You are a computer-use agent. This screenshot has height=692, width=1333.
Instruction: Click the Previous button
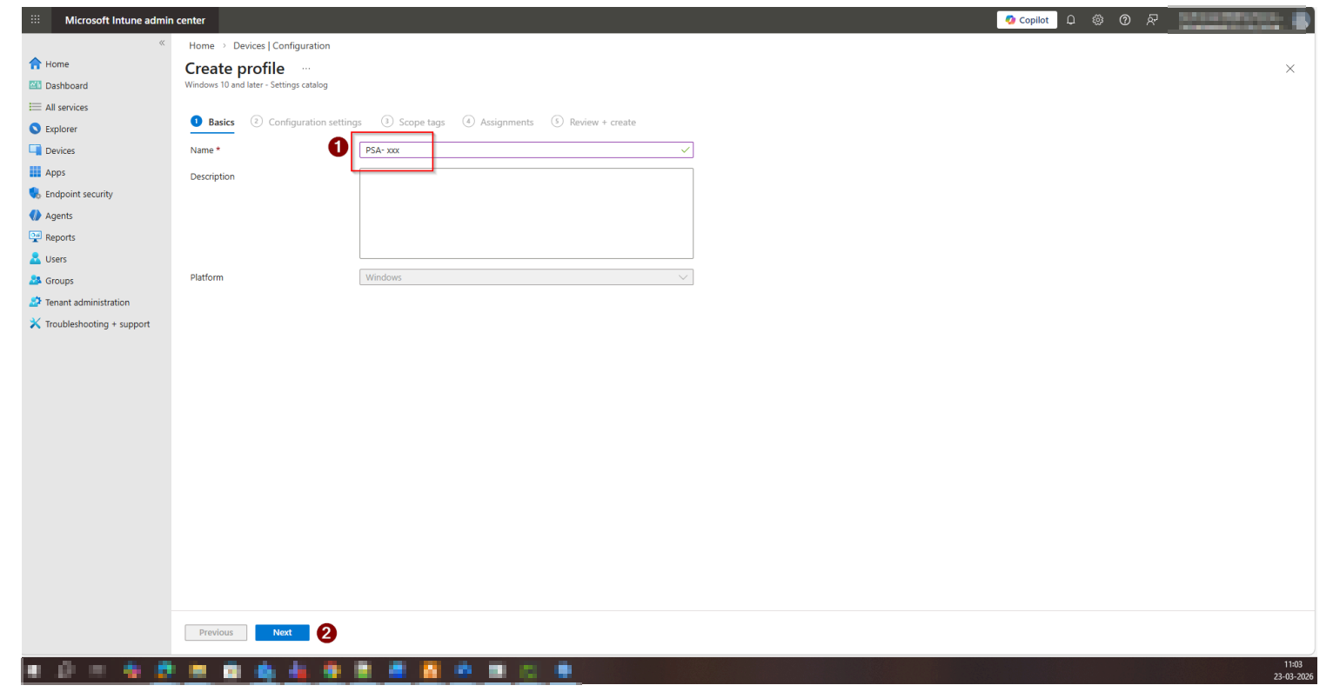pyautogui.click(x=216, y=633)
